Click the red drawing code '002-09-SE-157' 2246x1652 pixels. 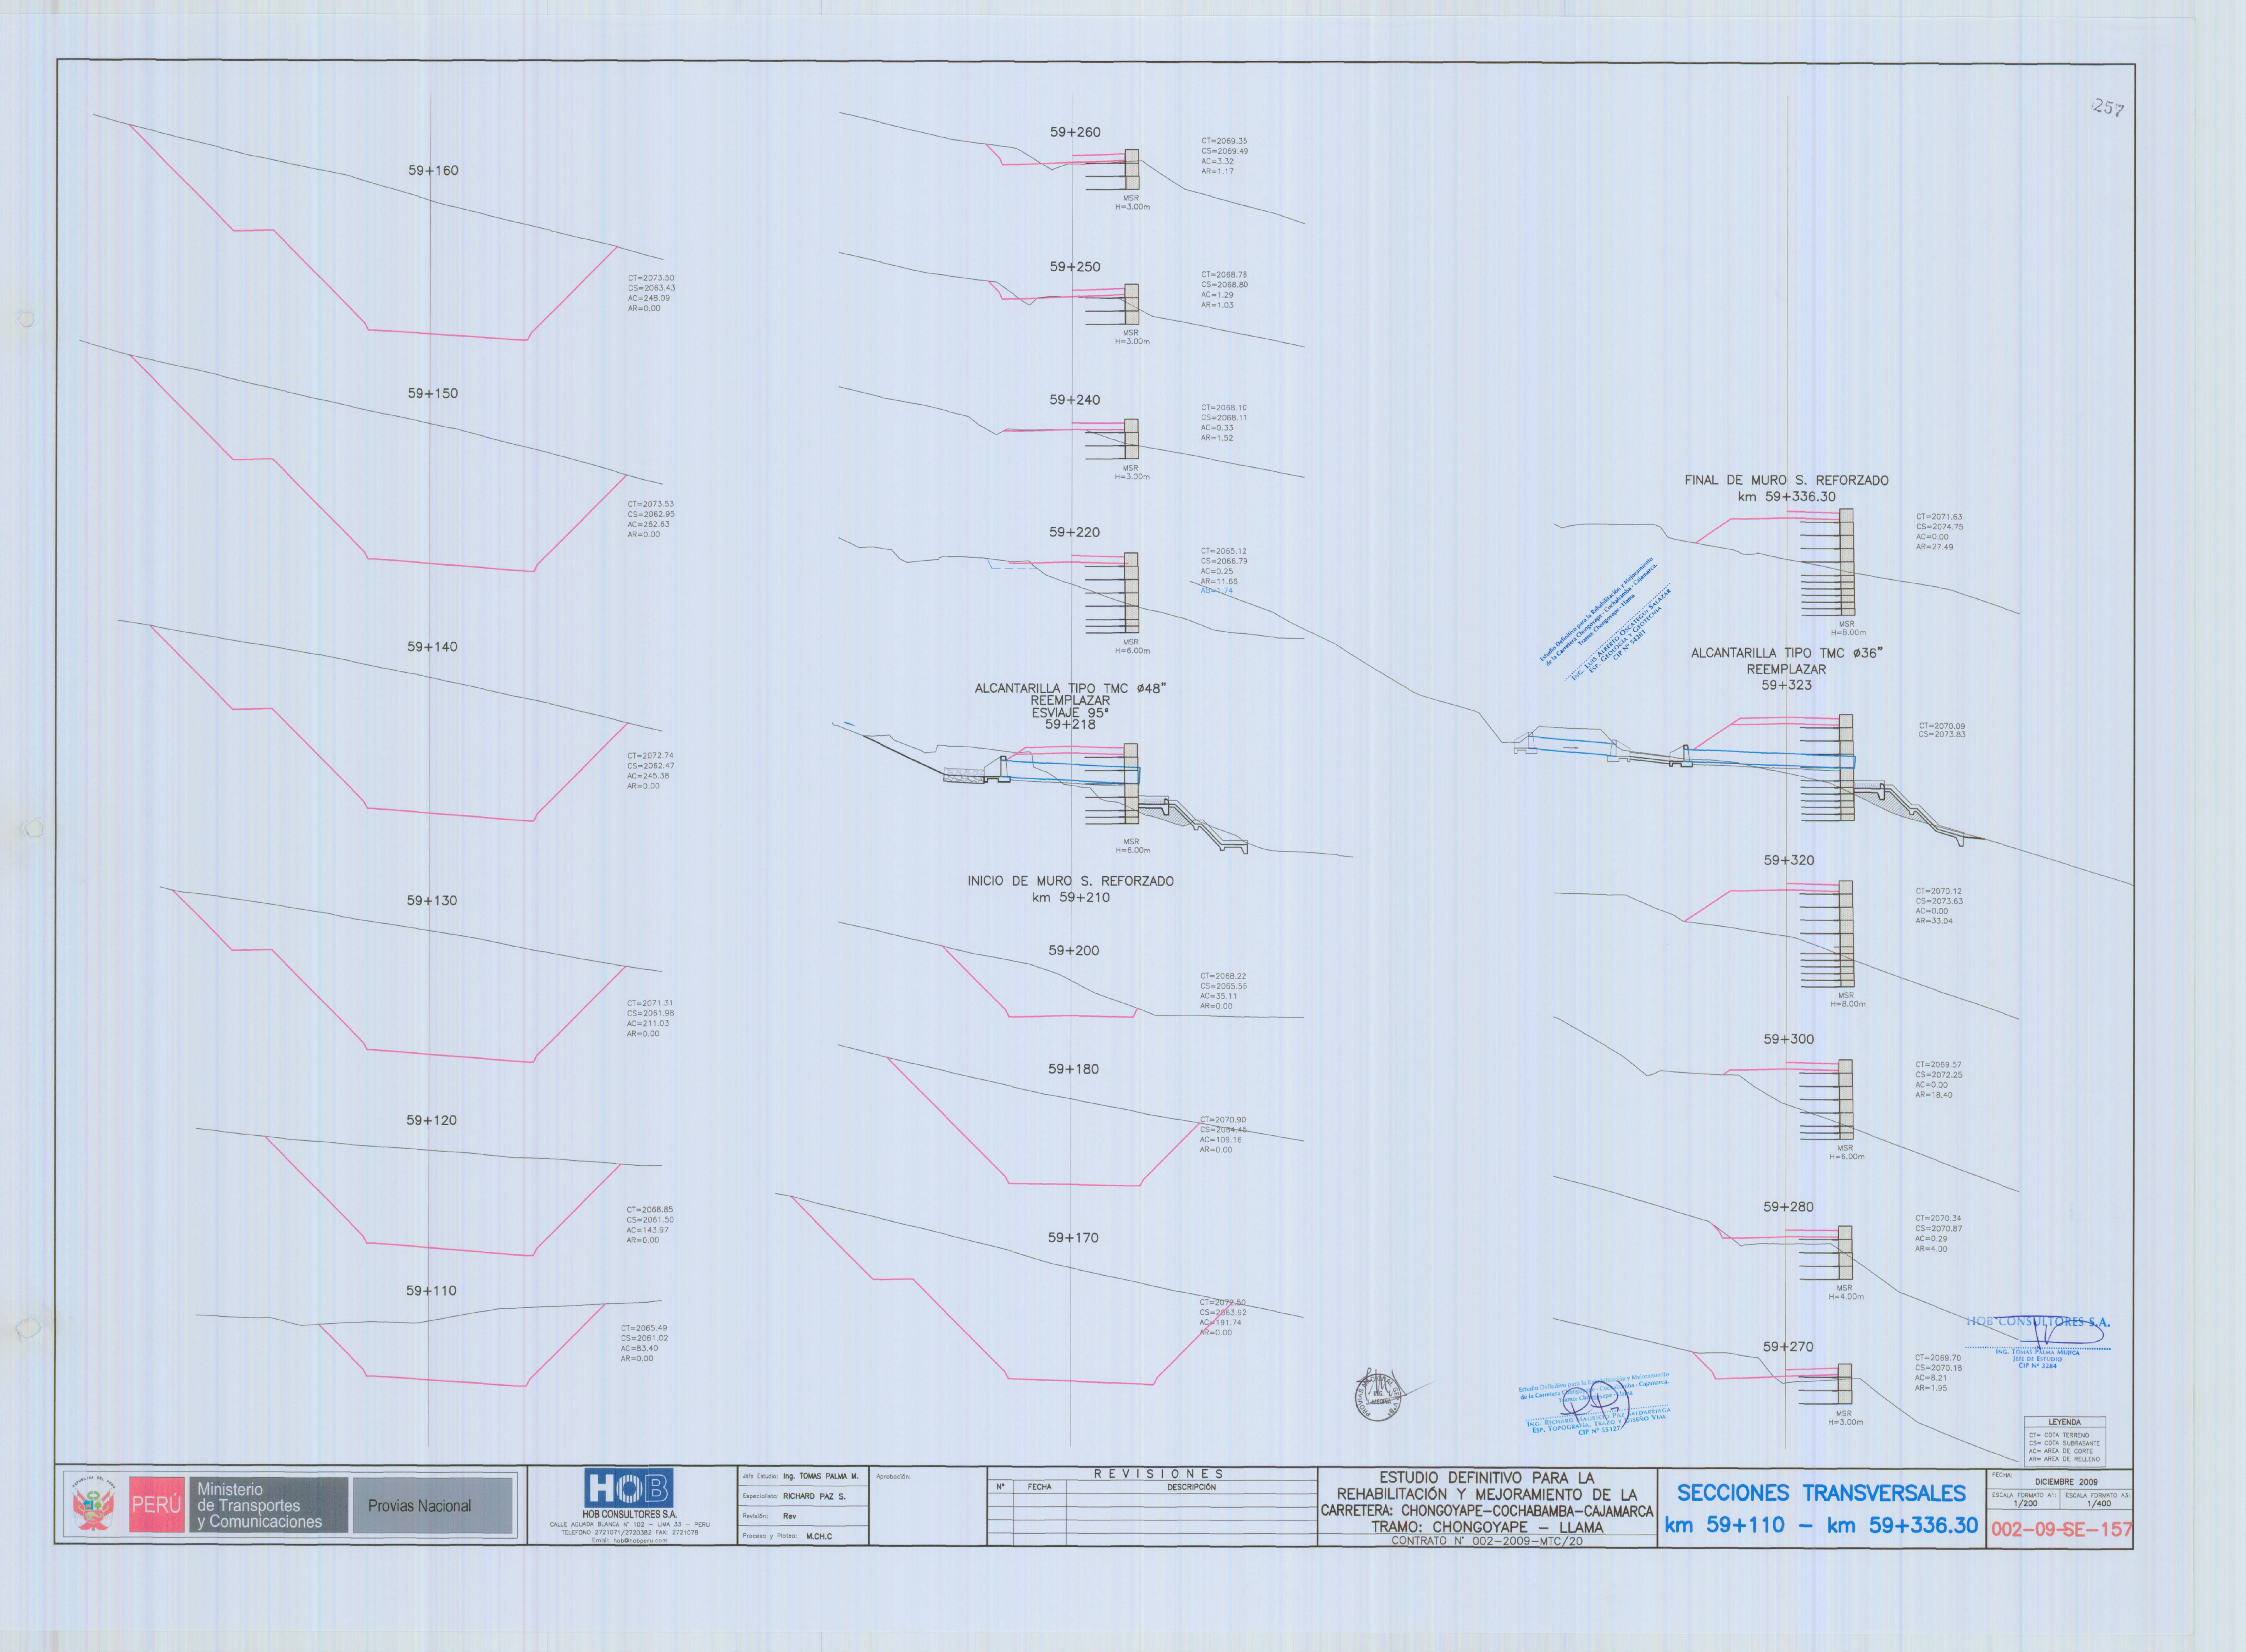[x=2061, y=1529]
